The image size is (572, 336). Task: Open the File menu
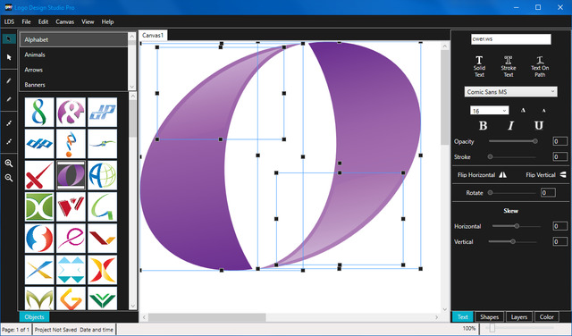click(26, 21)
